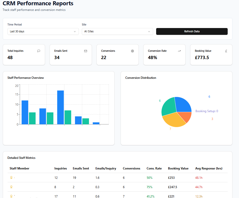239x198 pixels.
Task: Click the chevron in Last 30 days selector
Action: pyautogui.click(x=75, y=32)
